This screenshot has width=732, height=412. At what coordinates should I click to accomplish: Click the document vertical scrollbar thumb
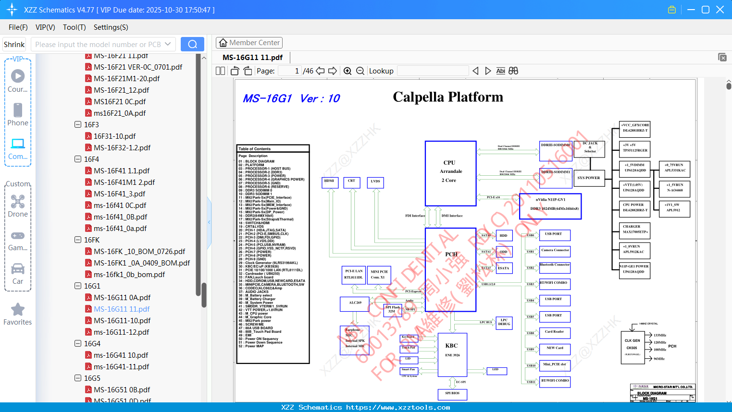pos(729,86)
